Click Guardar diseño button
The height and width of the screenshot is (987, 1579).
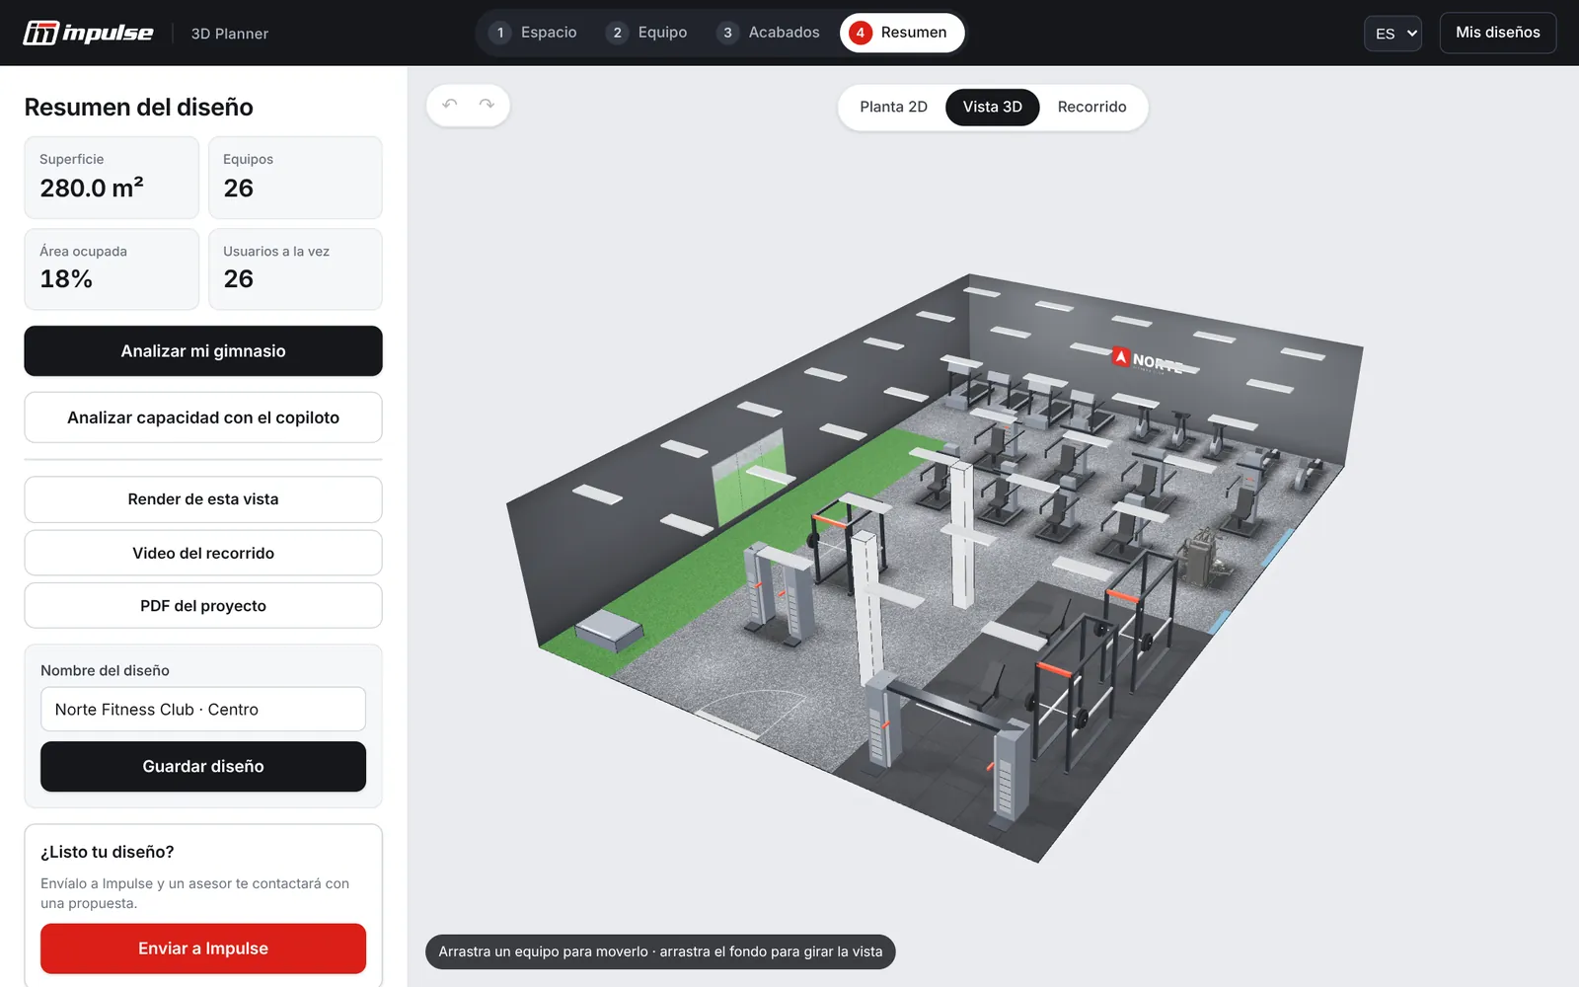tap(203, 767)
